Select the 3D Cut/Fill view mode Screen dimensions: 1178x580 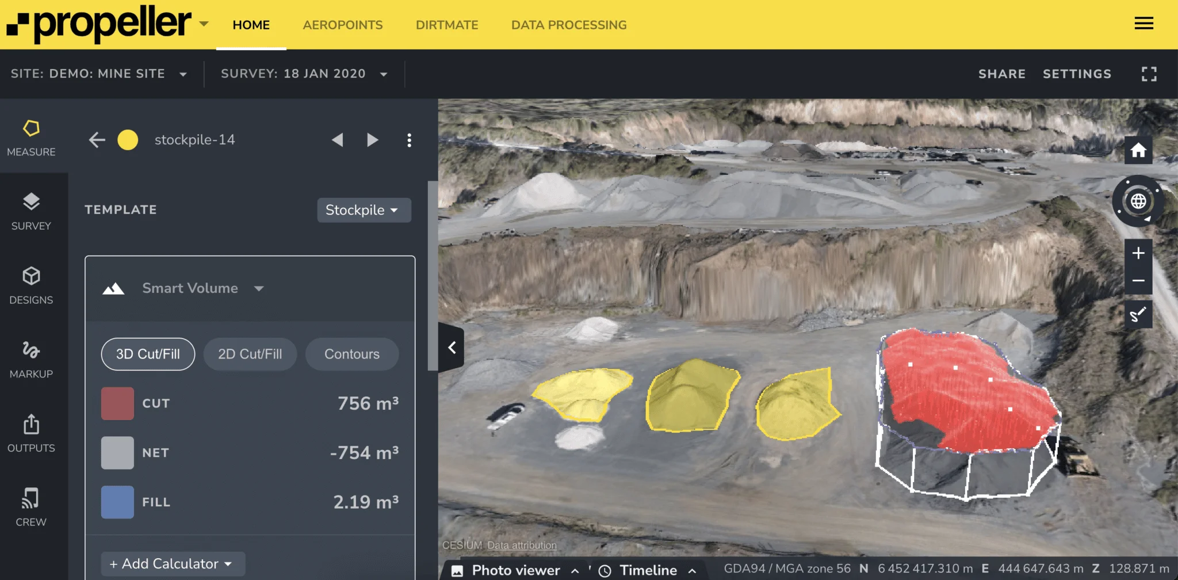148,354
